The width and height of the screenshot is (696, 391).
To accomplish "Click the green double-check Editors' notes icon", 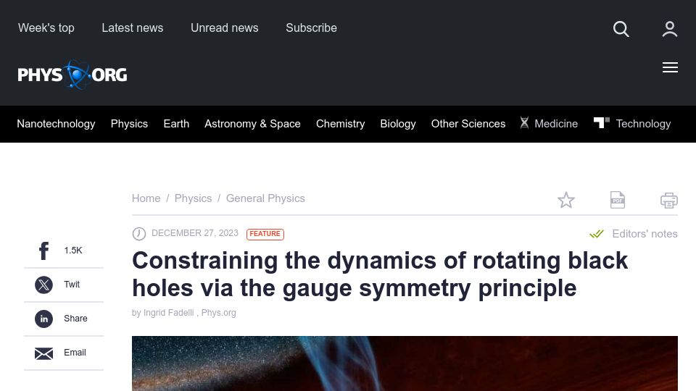I will pos(597,234).
